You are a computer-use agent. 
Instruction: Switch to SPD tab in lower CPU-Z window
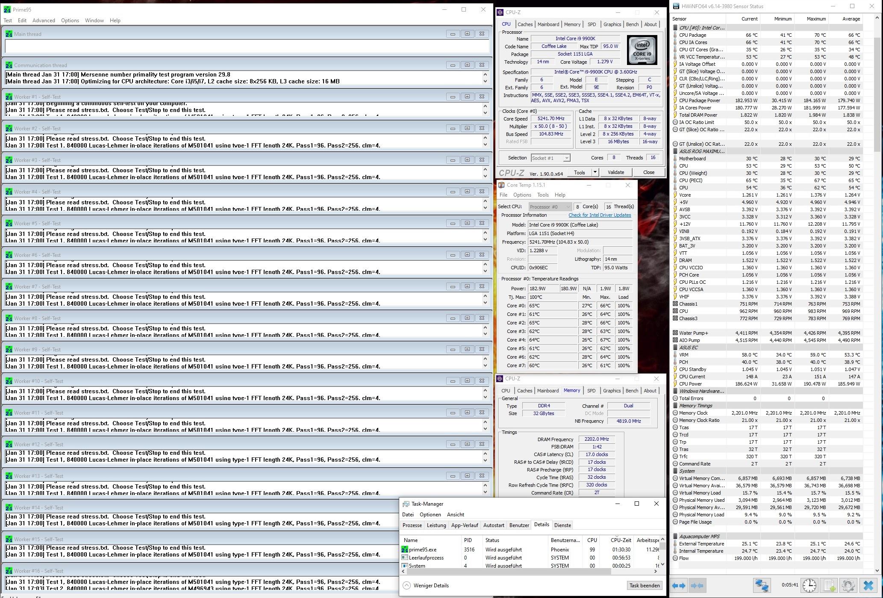pyautogui.click(x=591, y=391)
